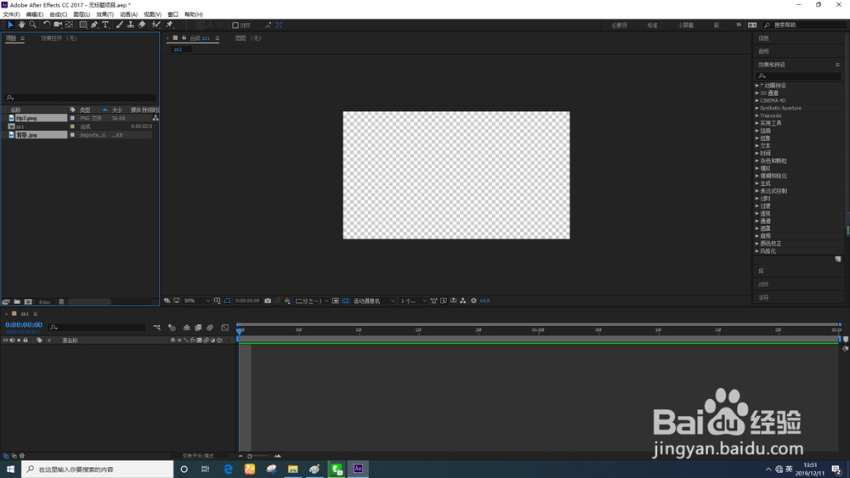Open the 编辑(E) menu
850x478 pixels.
pyautogui.click(x=35, y=14)
